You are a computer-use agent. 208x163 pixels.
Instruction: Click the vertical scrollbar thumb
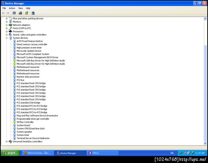tap(205, 93)
